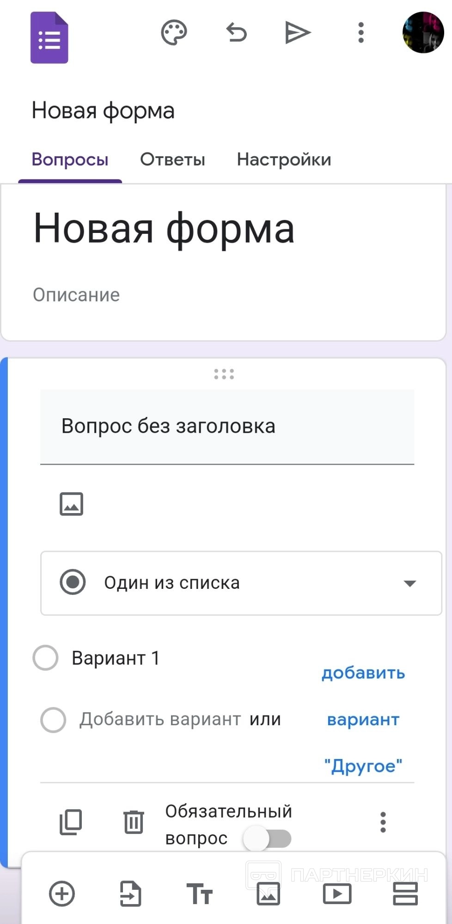Click the Вопрос без заголовка title field
The height and width of the screenshot is (924, 452).
(227, 426)
